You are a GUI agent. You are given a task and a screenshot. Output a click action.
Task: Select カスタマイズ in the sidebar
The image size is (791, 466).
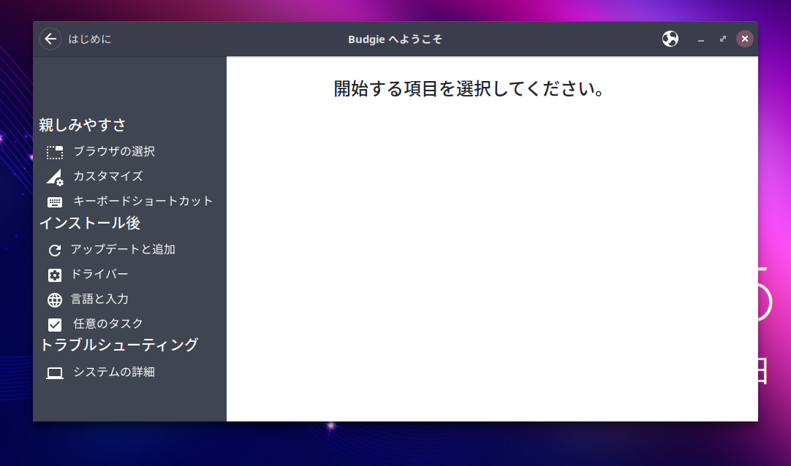coord(108,176)
